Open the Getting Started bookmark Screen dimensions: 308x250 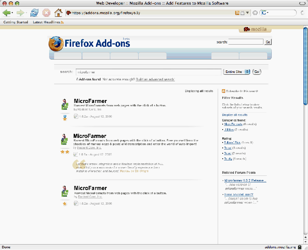pyautogui.click(x=16, y=22)
